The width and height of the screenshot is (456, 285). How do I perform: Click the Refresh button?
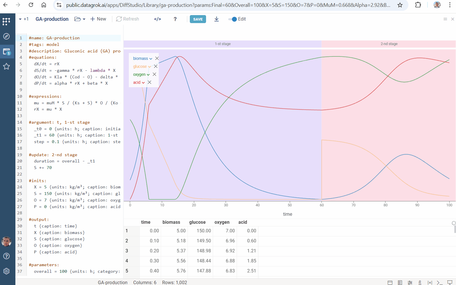click(128, 19)
